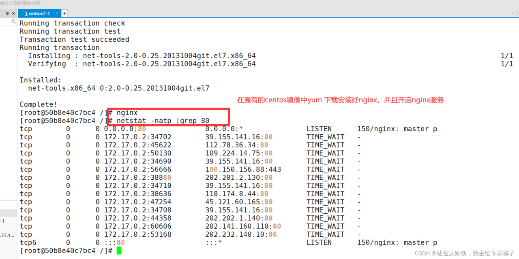Click foreign address 180.150.156.88:443
This screenshot has height=259, width=519.
243,169
